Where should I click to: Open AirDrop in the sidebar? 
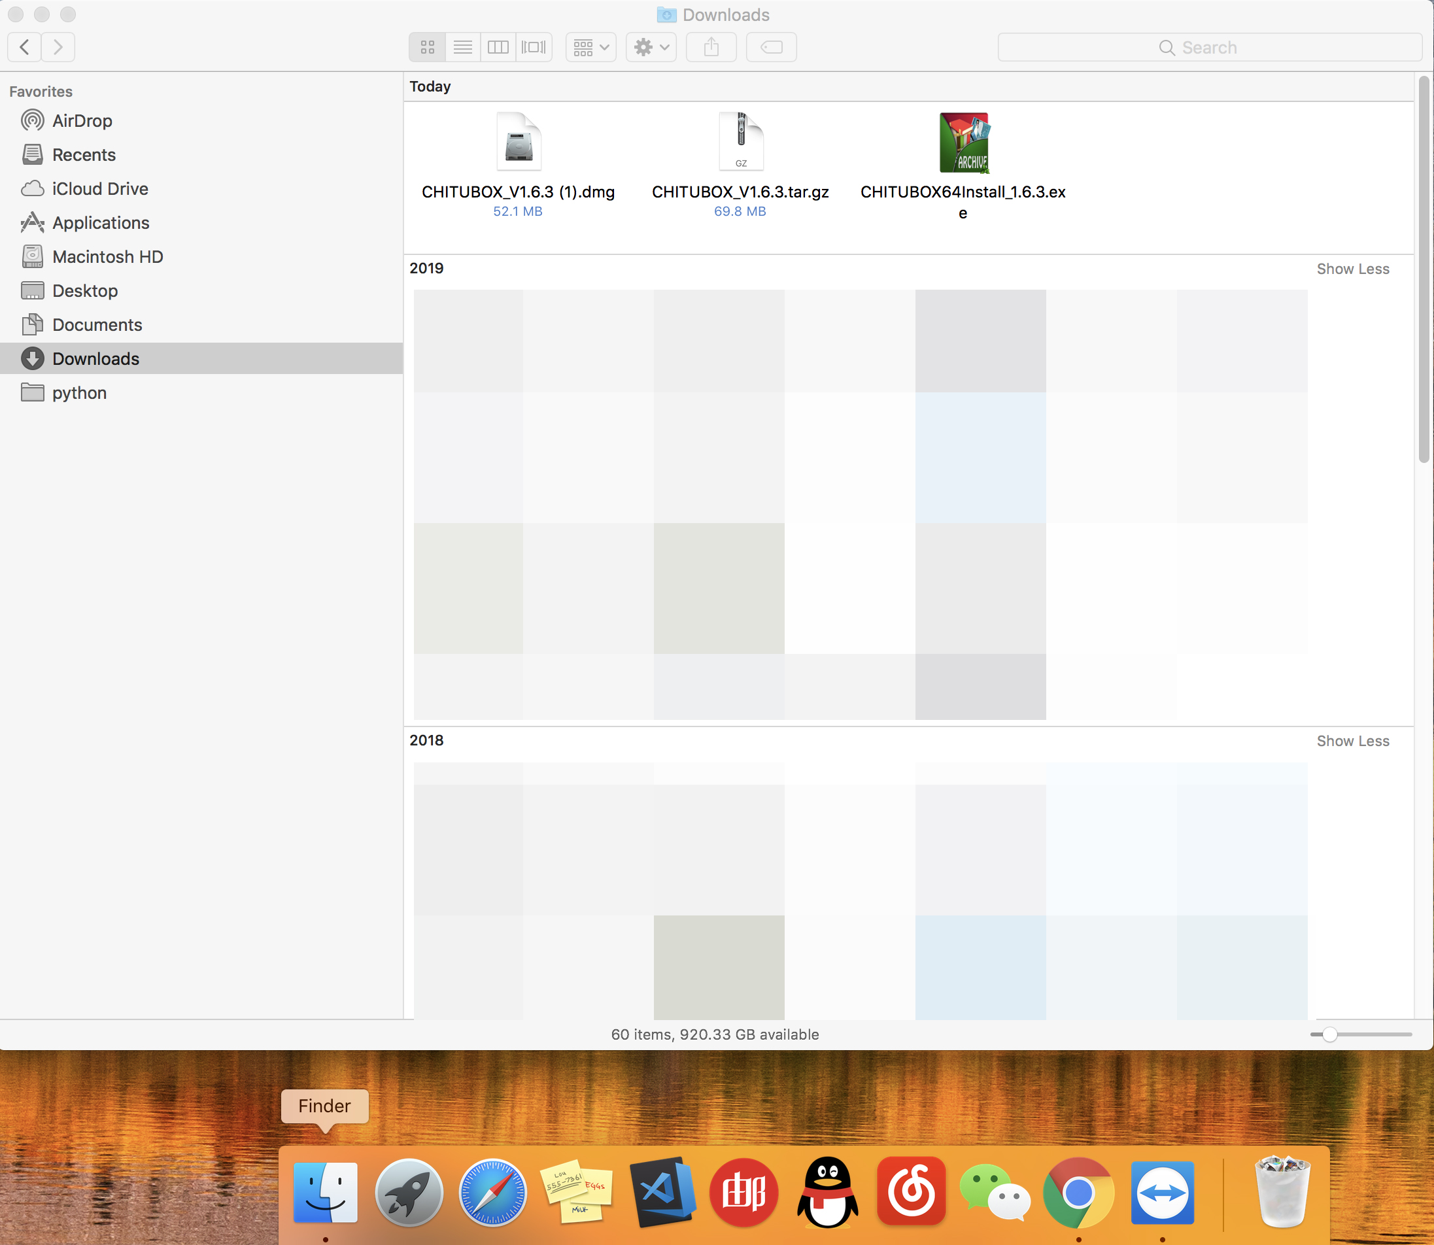pos(201,121)
